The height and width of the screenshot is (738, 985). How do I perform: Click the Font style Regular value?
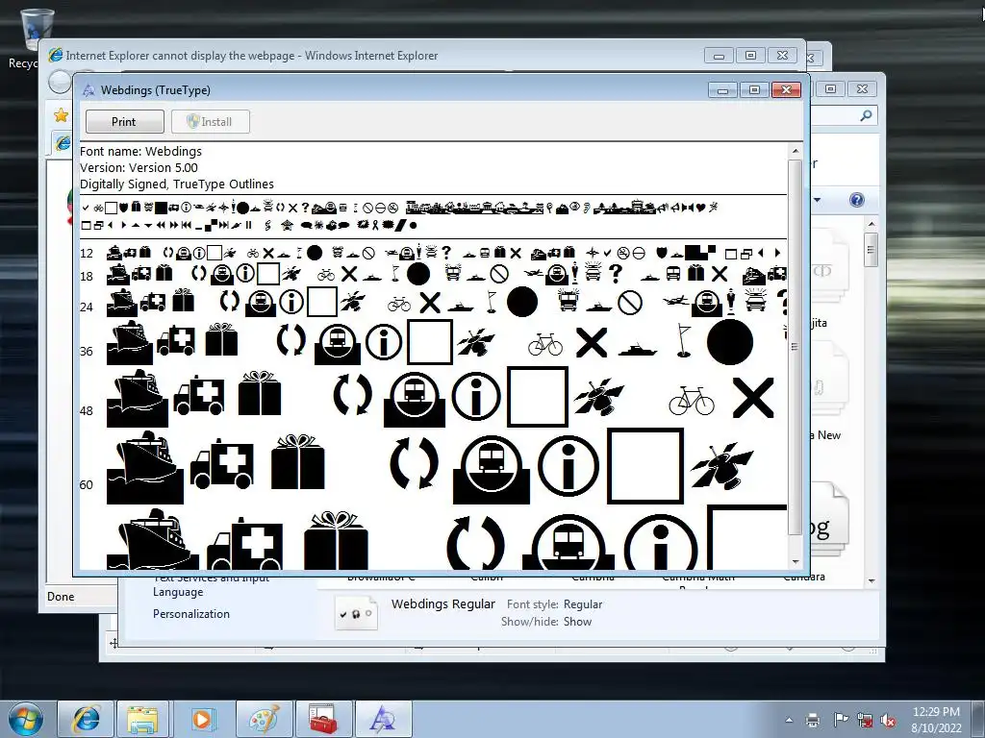pyautogui.click(x=583, y=604)
